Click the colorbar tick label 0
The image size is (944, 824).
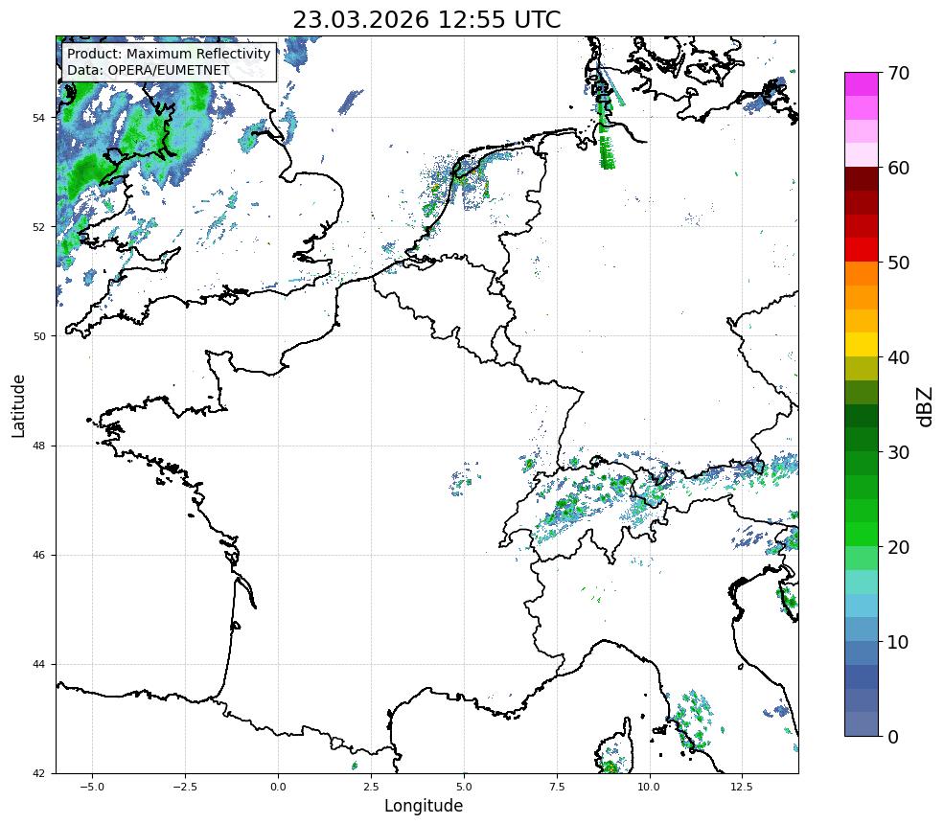pos(893,737)
